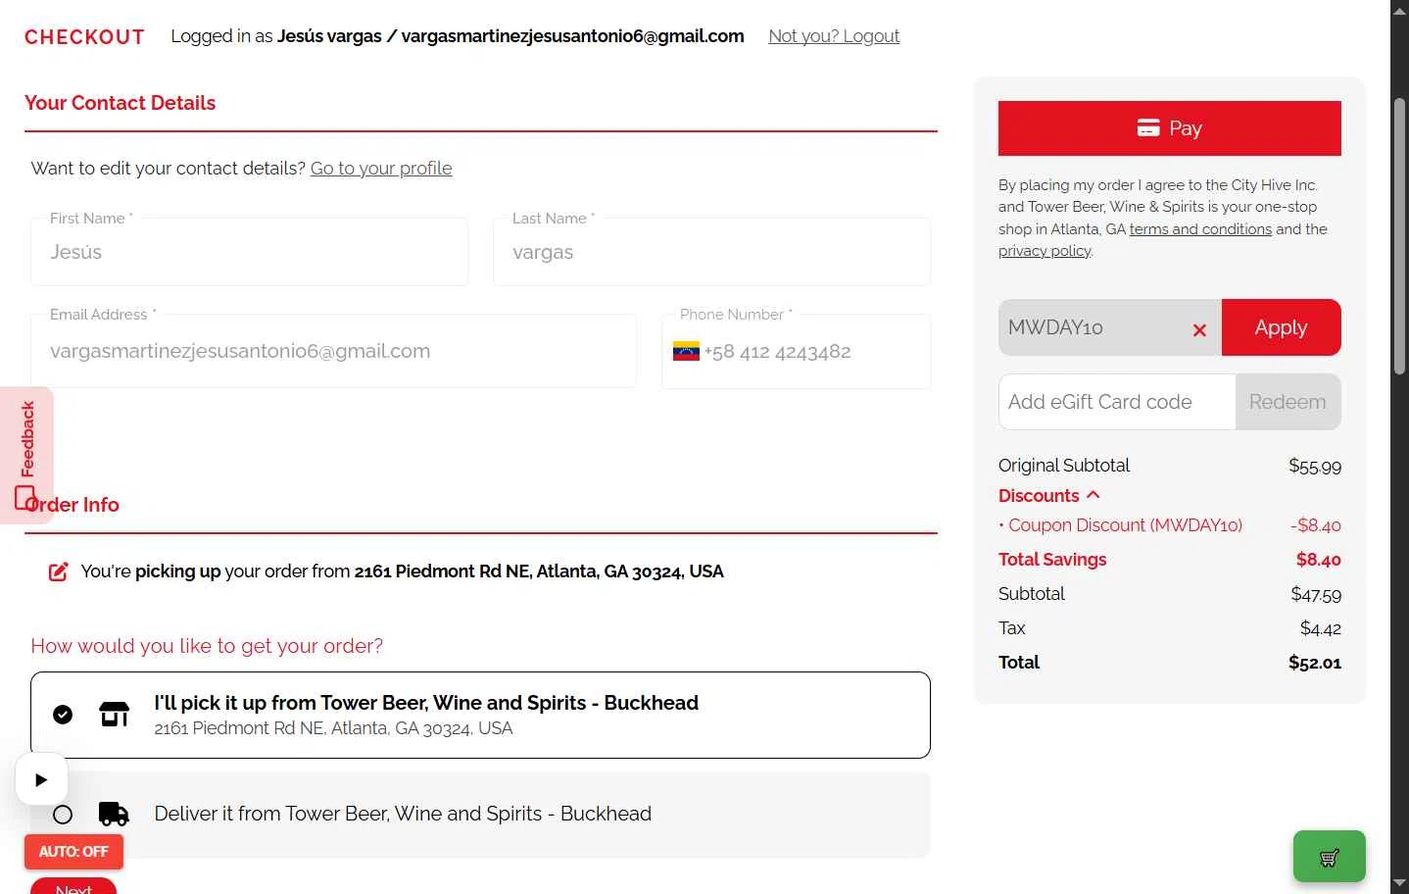
Task: Click the pickup address 2161 Piedmont Rd NE text
Action: pyautogui.click(x=539, y=571)
